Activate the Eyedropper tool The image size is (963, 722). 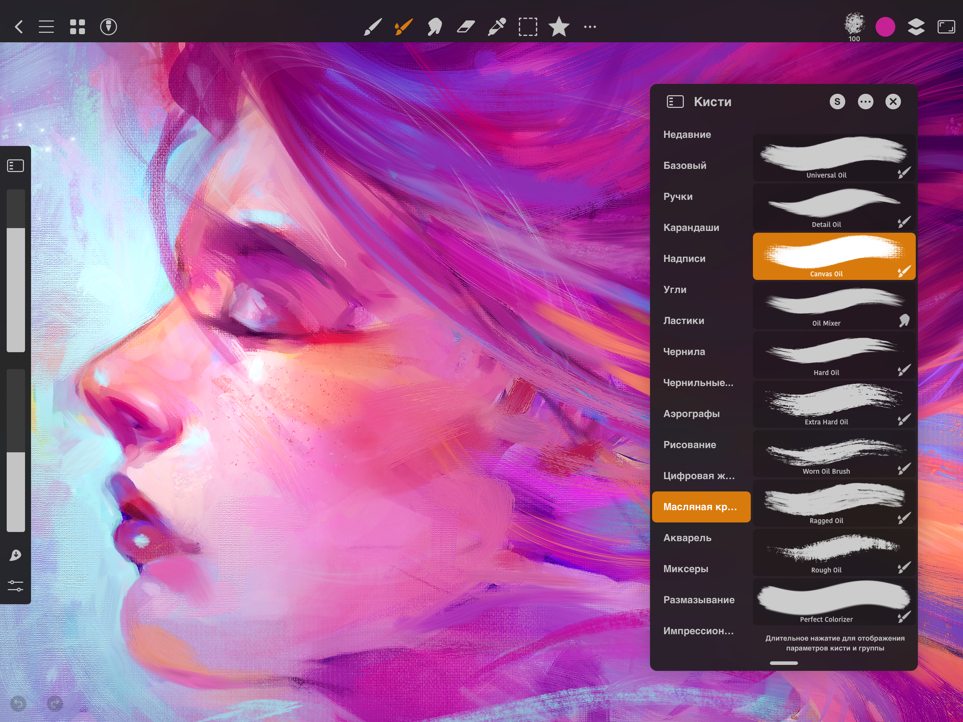[x=497, y=27]
